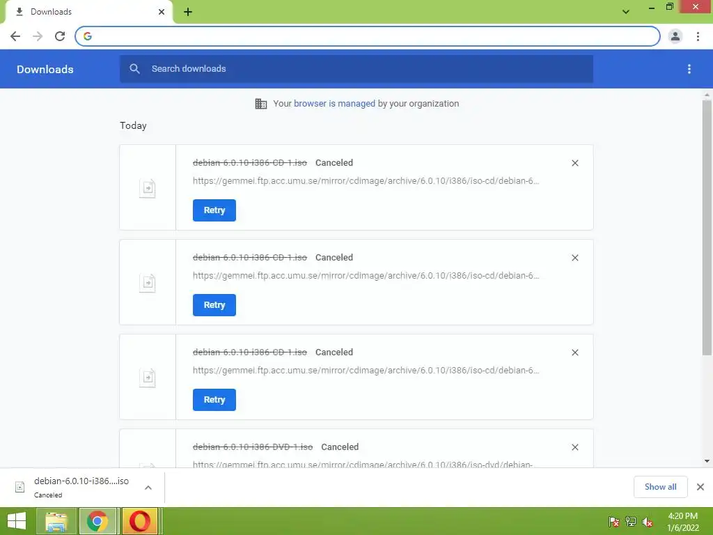Open the Downloads page more actions menu
713x535 pixels.
(x=689, y=69)
